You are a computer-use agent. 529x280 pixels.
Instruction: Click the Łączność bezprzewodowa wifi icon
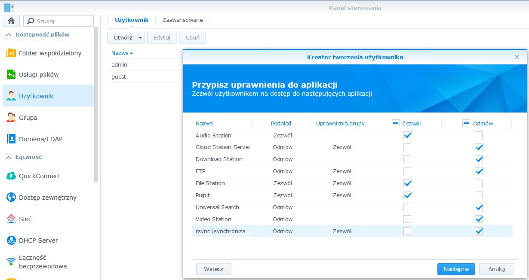[x=11, y=262]
